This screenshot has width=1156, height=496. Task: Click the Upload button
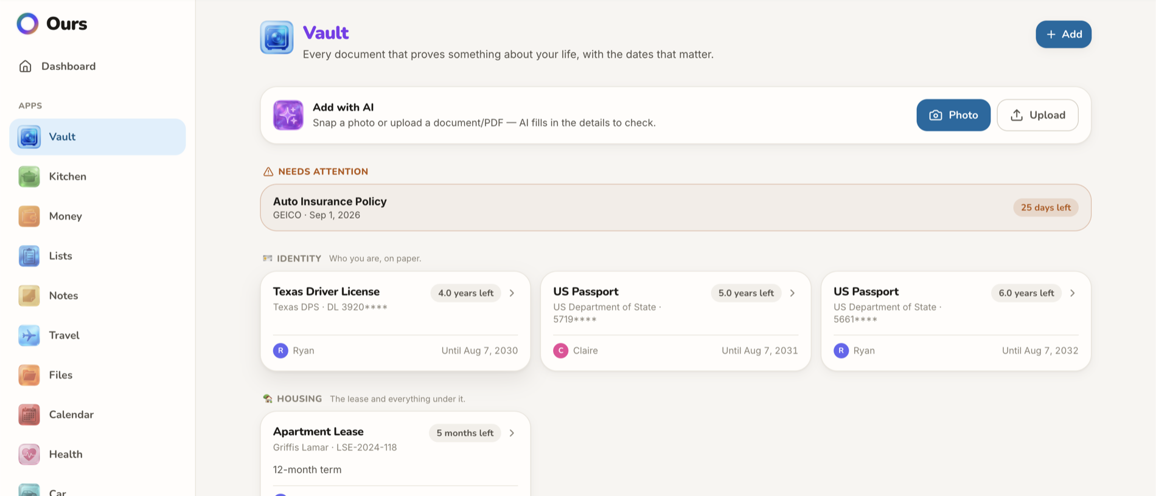(1037, 115)
